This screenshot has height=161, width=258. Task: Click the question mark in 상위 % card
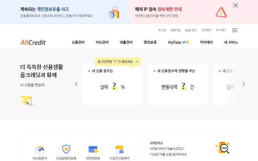[114, 87]
